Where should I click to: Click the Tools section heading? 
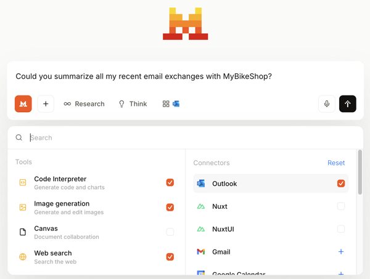(23, 162)
